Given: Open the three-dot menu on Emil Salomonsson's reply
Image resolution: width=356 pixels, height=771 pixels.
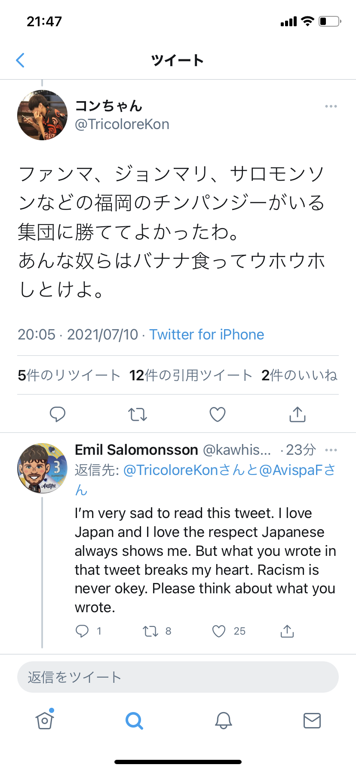Looking at the screenshot, I should 331,450.
